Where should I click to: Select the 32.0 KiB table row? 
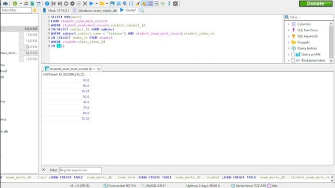click(20, 47)
